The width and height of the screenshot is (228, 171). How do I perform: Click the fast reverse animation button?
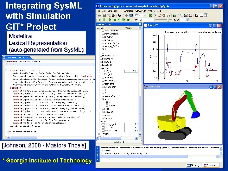[x=115, y=20]
